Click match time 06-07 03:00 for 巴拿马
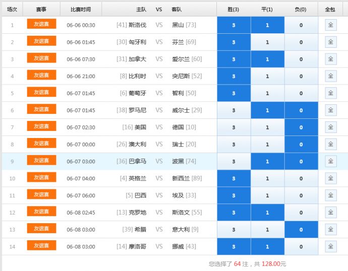The width and height of the screenshot is (348, 271). click(81, 162)
